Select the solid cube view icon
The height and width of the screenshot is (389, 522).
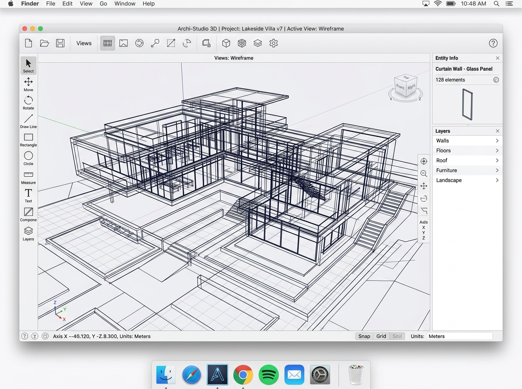[226, 43]
